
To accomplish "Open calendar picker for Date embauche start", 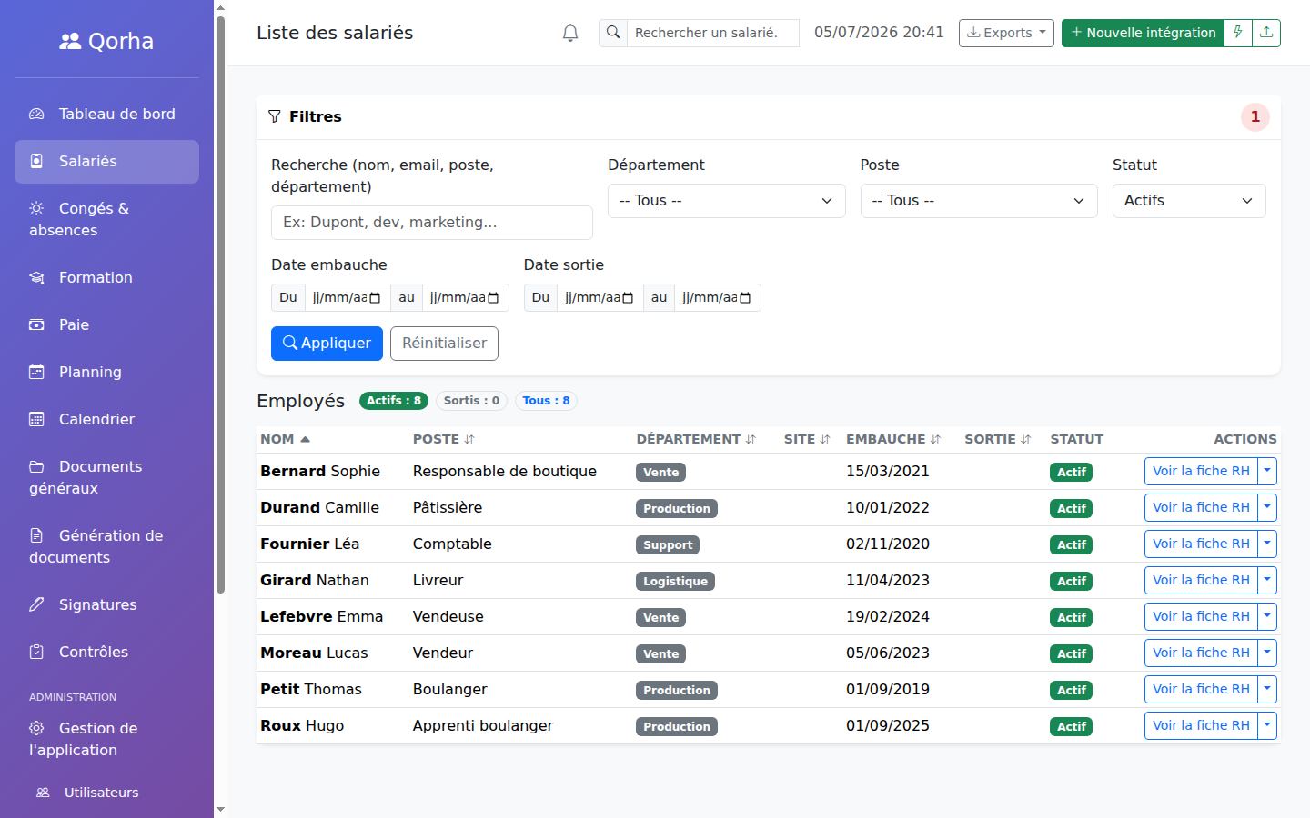I will [x=375, y=298].
